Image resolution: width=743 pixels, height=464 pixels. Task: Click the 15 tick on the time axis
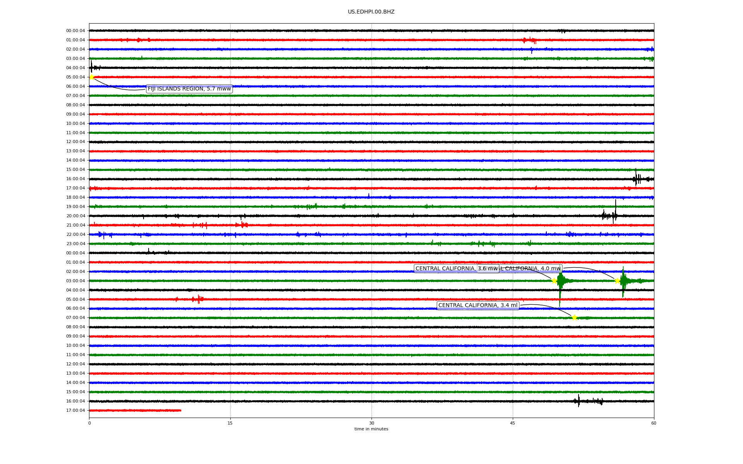coord(230,423)
